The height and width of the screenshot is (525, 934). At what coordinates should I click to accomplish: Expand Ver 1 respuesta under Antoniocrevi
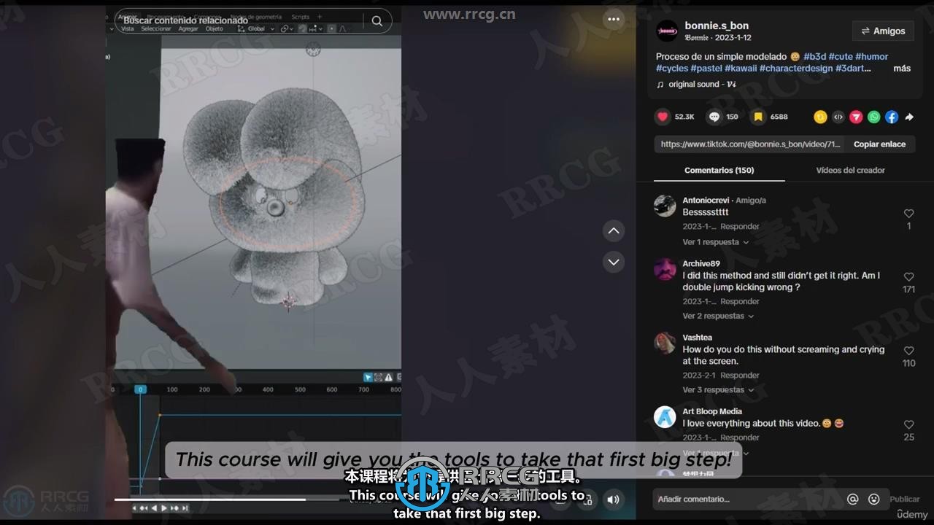tap(715, 242)
